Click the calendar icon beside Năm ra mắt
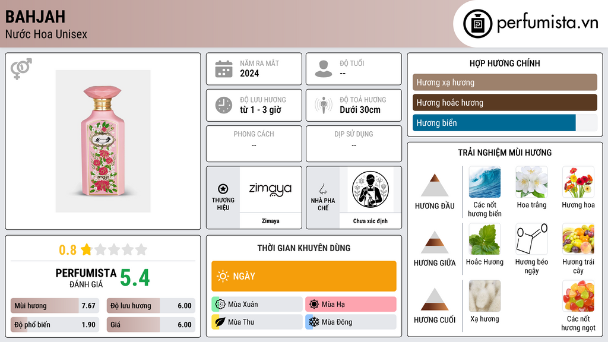The width and height of the screenshot is (608, 342). point(224,69)
